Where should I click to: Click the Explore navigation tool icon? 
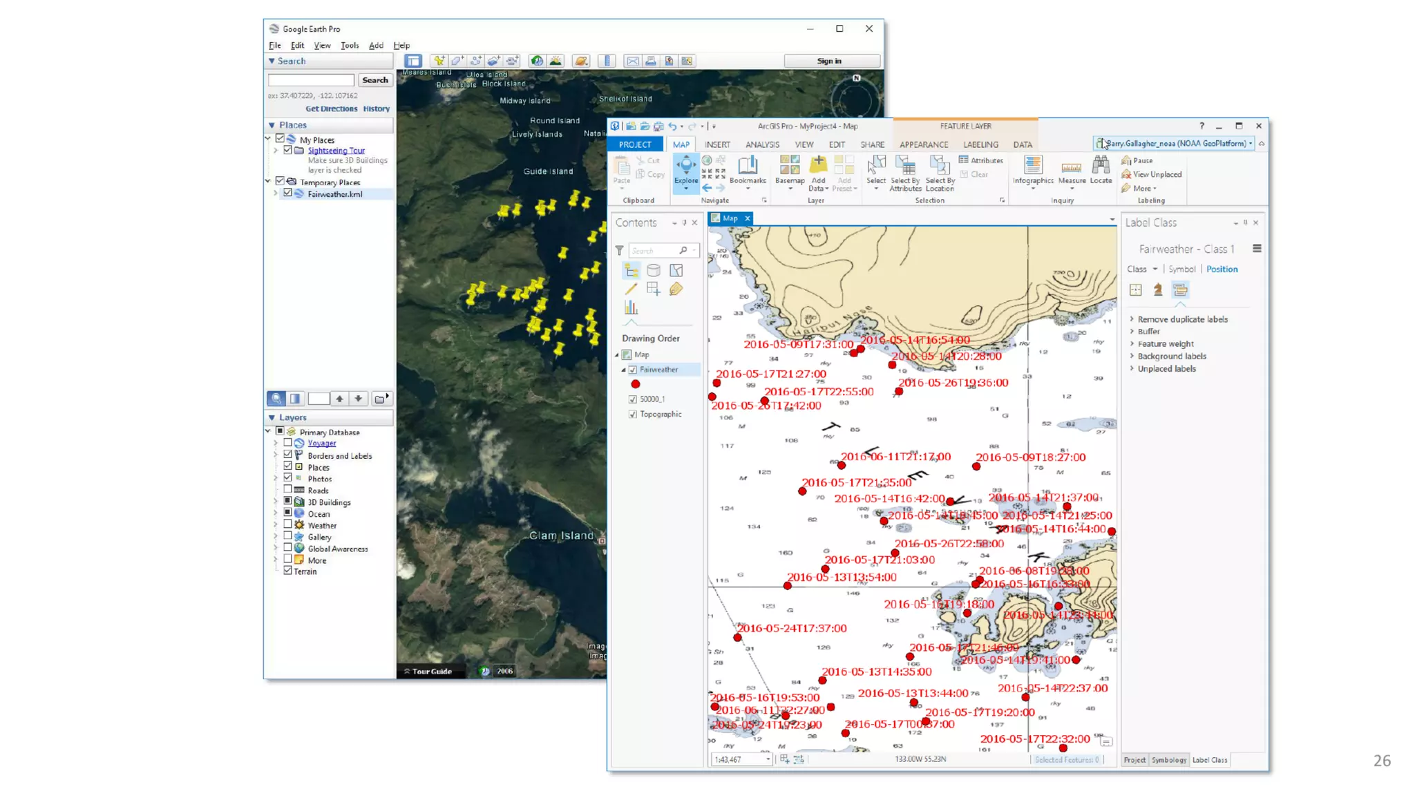click(x=685, y=166)
